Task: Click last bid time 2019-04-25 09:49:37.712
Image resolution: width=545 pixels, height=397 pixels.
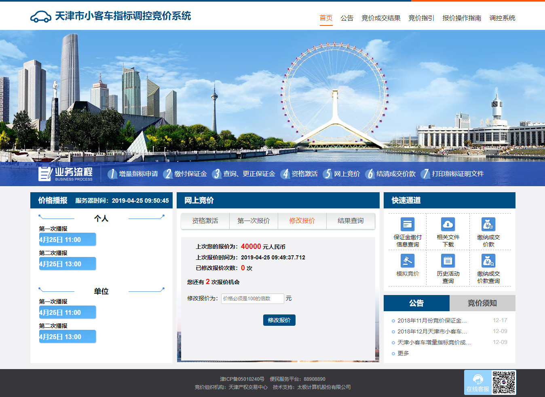Action: [273, 257]
